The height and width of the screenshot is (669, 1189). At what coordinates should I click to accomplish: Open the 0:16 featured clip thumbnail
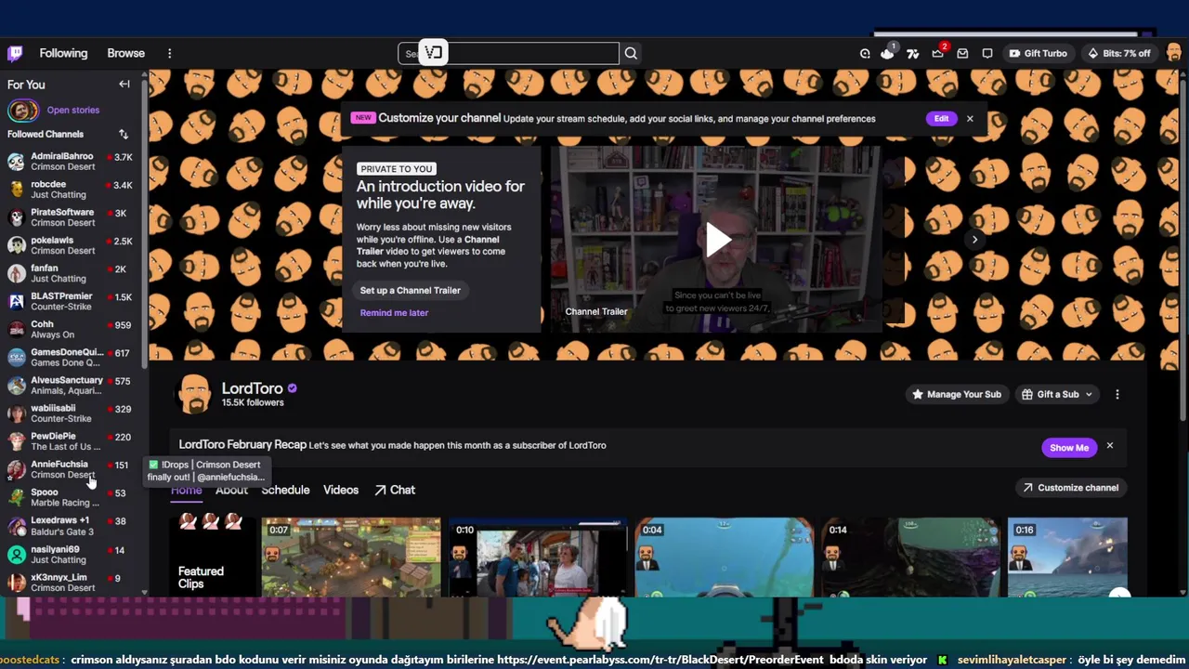click(1067, 557)
